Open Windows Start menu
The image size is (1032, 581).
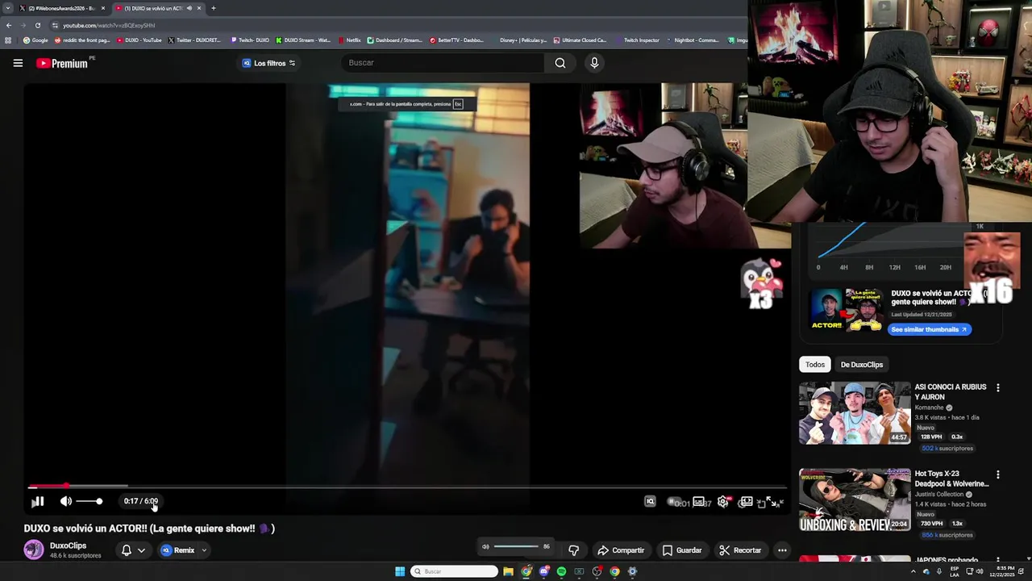(x=400, y=571)
